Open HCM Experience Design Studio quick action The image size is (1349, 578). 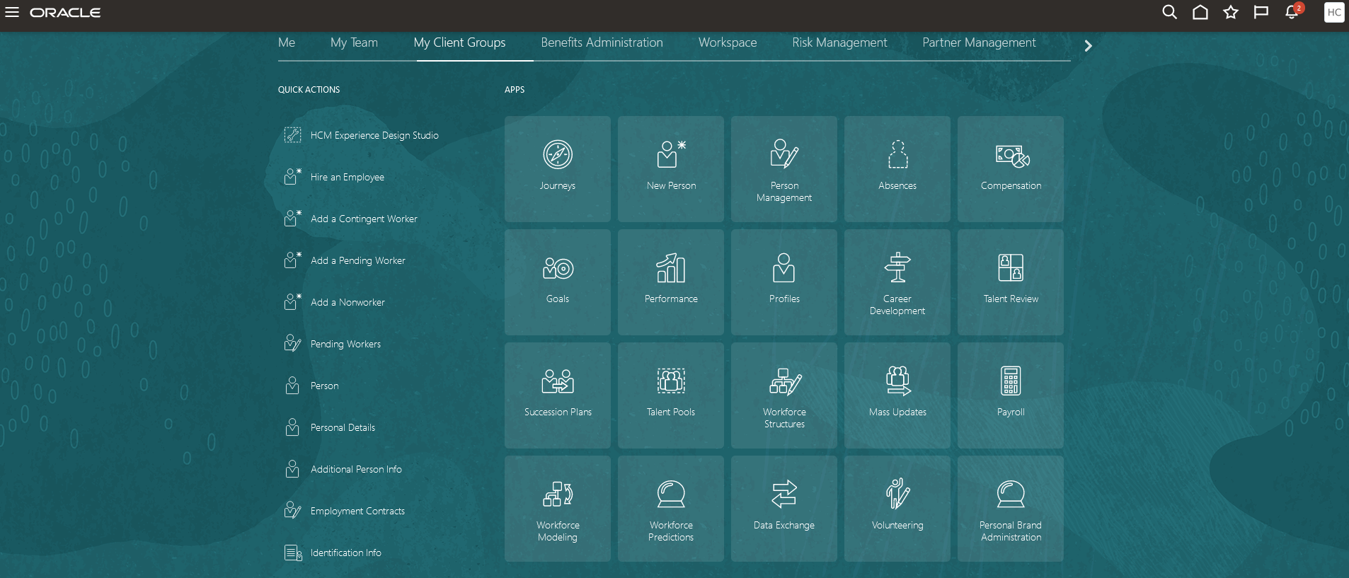click(x=362, y=135)
